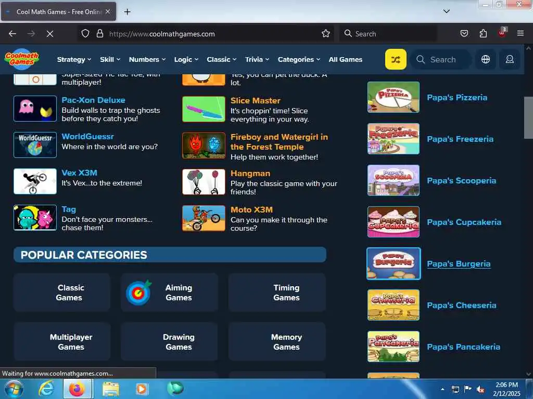Viewport: 533px width, 399px height.
Task: Open the Firefox extensions puzzle icon
Action: click(x=483, y=34)
